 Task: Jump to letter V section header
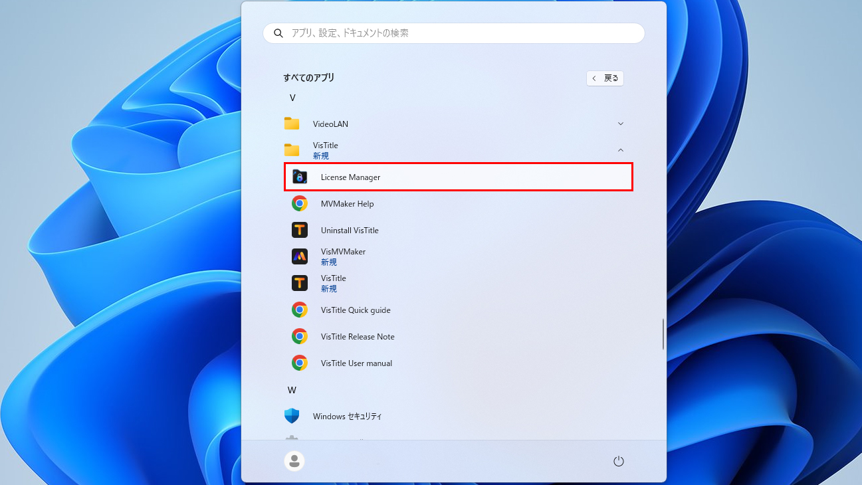(292, 98)
